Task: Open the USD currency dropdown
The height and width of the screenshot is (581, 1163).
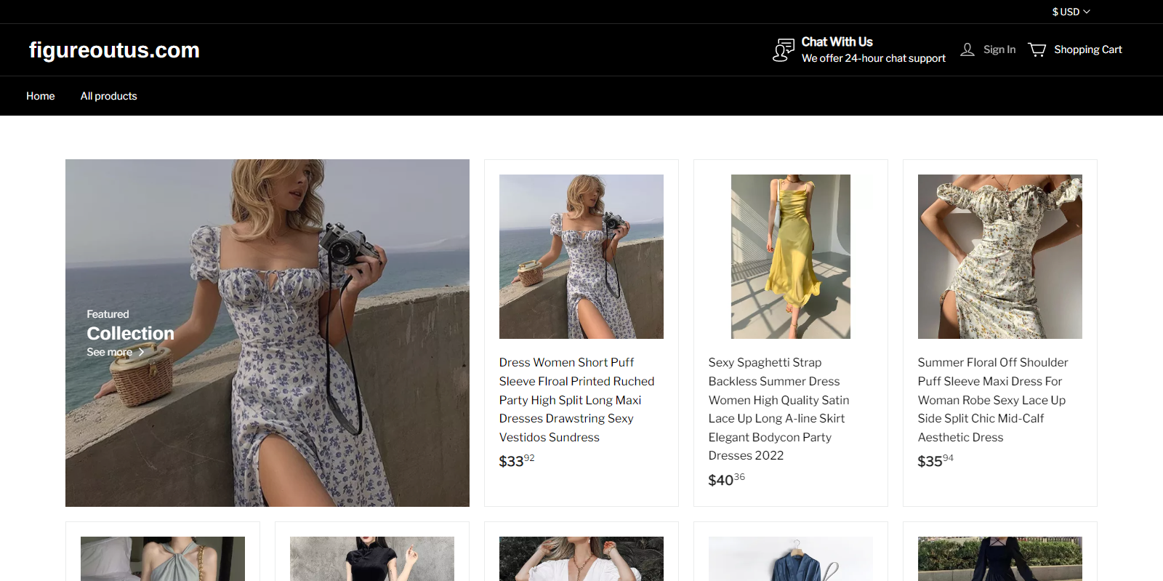Action: [x=1071, y=12]
